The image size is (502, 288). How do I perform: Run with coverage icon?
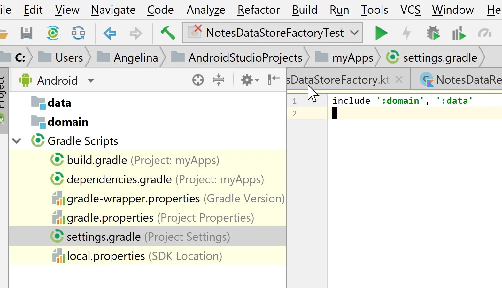459,33
